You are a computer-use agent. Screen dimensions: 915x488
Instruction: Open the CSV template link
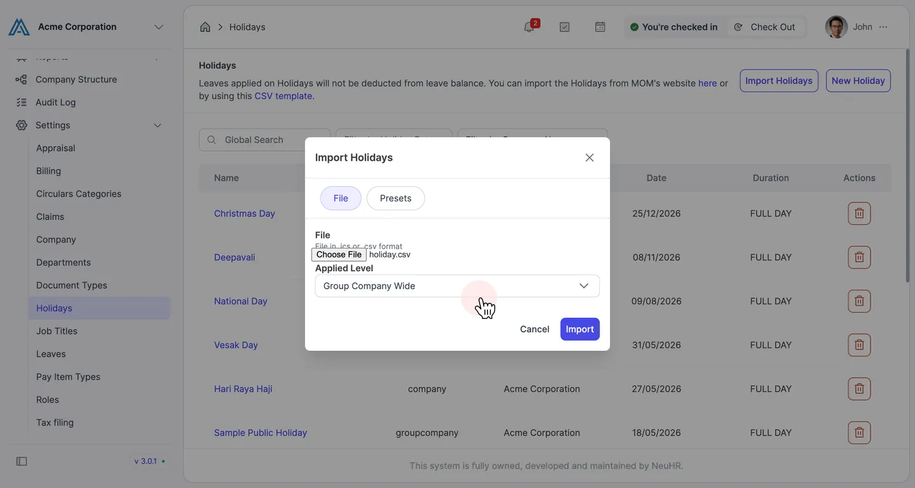tap(283, 96)
